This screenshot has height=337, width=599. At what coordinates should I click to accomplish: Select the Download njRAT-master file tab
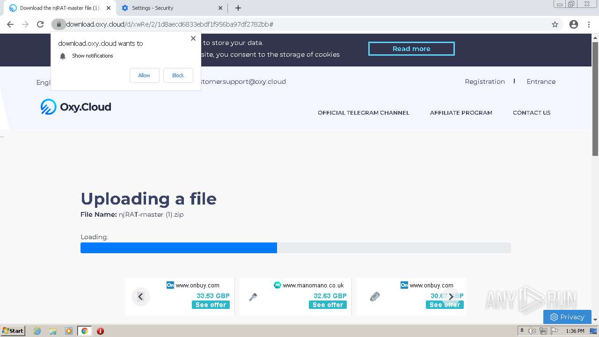tap(59, 8)
